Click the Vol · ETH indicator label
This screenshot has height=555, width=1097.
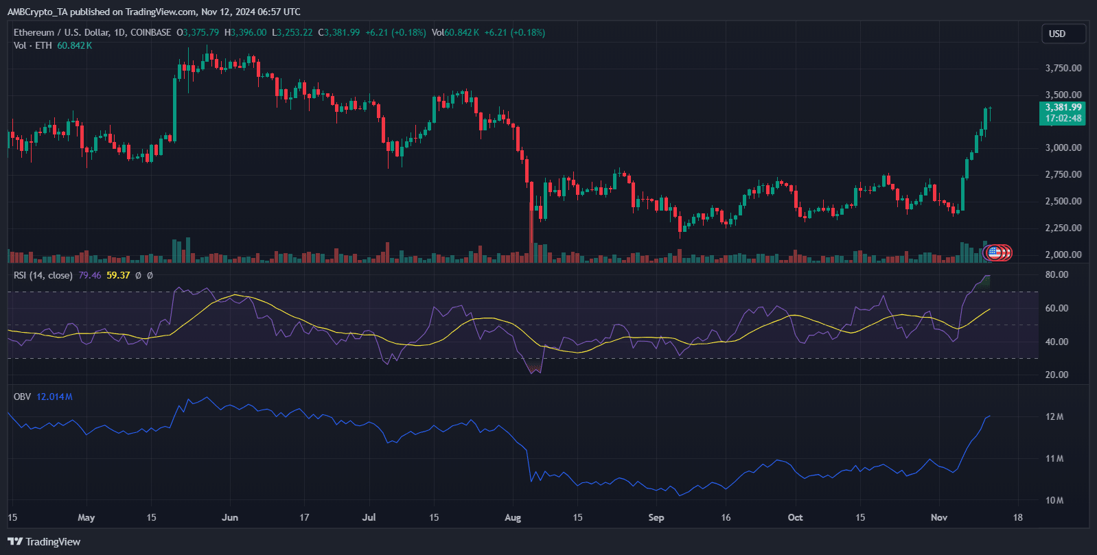(x=32, y=45)
